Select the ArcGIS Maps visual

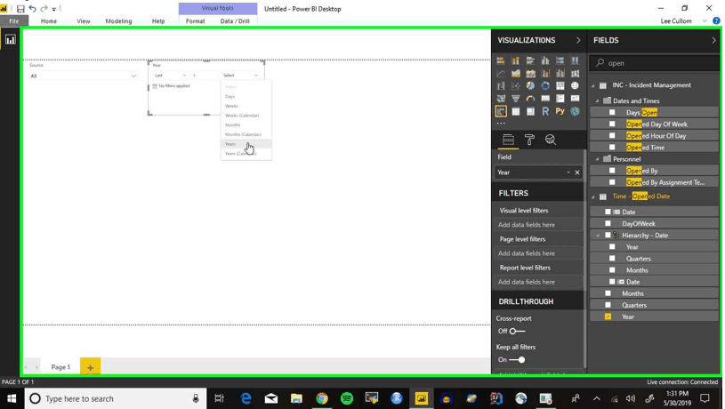(576, 111)
